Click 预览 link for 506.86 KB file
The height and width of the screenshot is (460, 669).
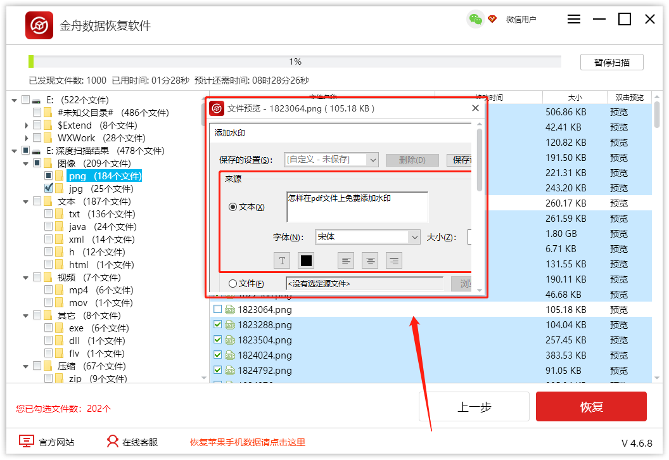coord(619,112)
